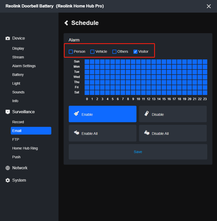Open the Sounds settings page
The width and height of the screenshot is (217, 221).
pos(18,92)
